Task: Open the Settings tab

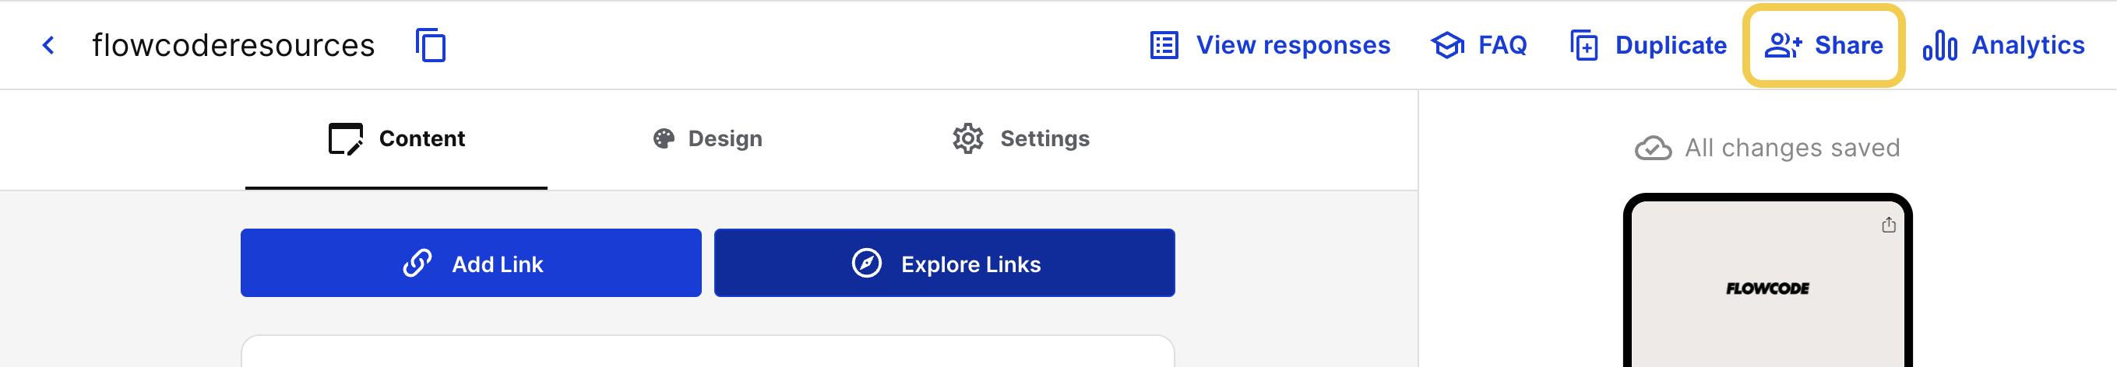Action: 1020,138
